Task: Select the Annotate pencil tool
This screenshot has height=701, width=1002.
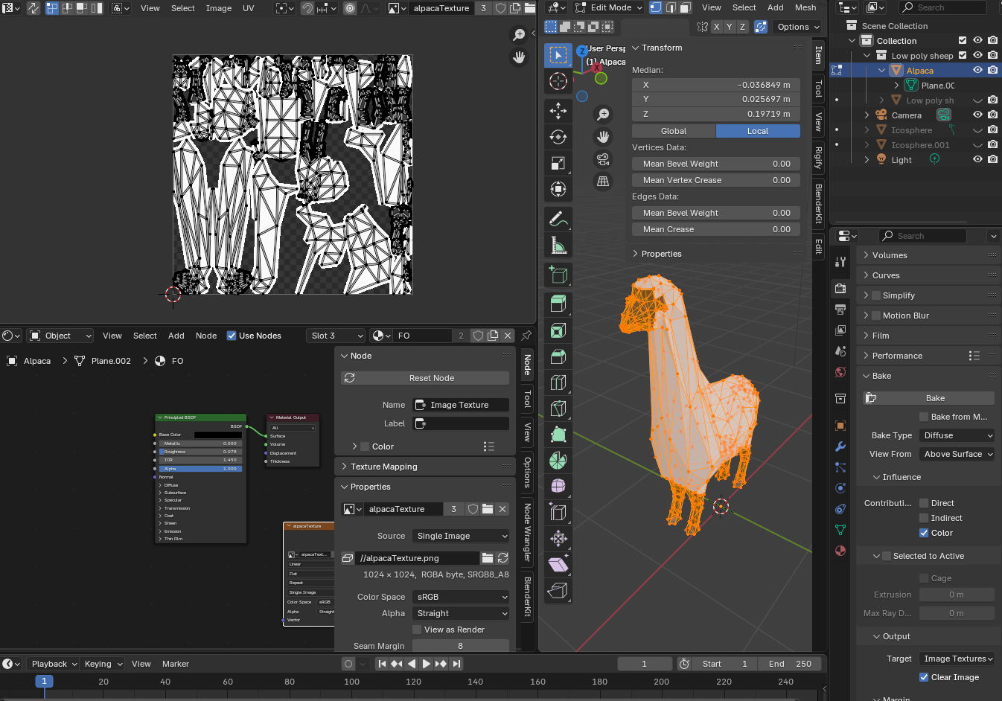Action: 558,219
